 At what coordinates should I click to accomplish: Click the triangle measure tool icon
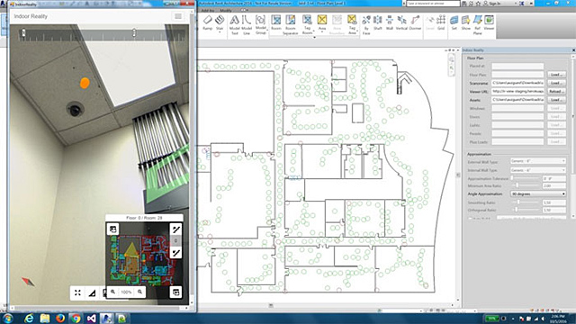click(92, 292)
